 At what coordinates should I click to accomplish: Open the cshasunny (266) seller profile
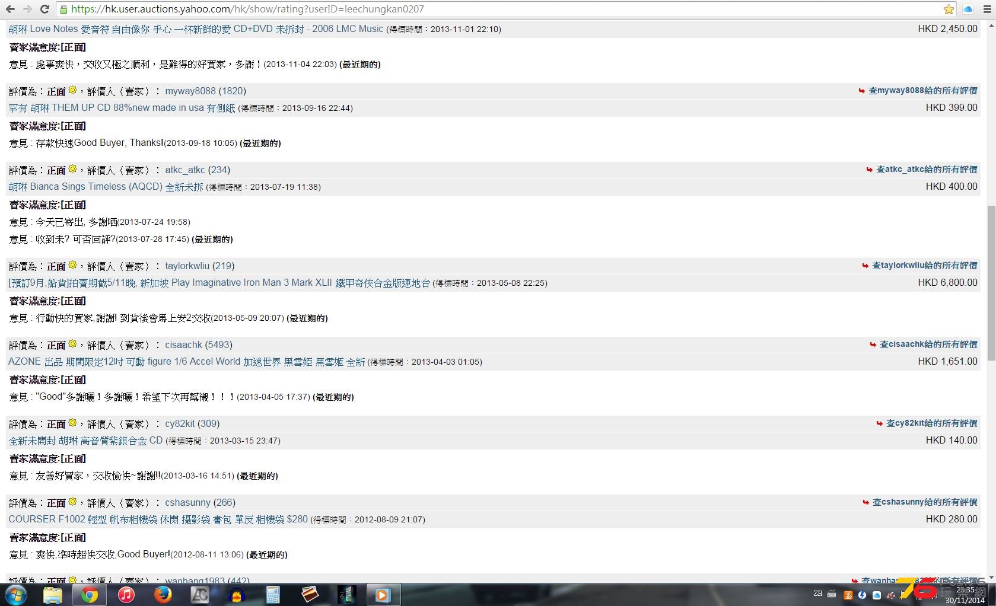click(200, 502)
